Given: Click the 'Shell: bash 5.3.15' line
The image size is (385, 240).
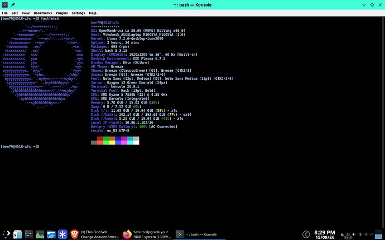Looking at the screenshot, I should click(109, 51).
